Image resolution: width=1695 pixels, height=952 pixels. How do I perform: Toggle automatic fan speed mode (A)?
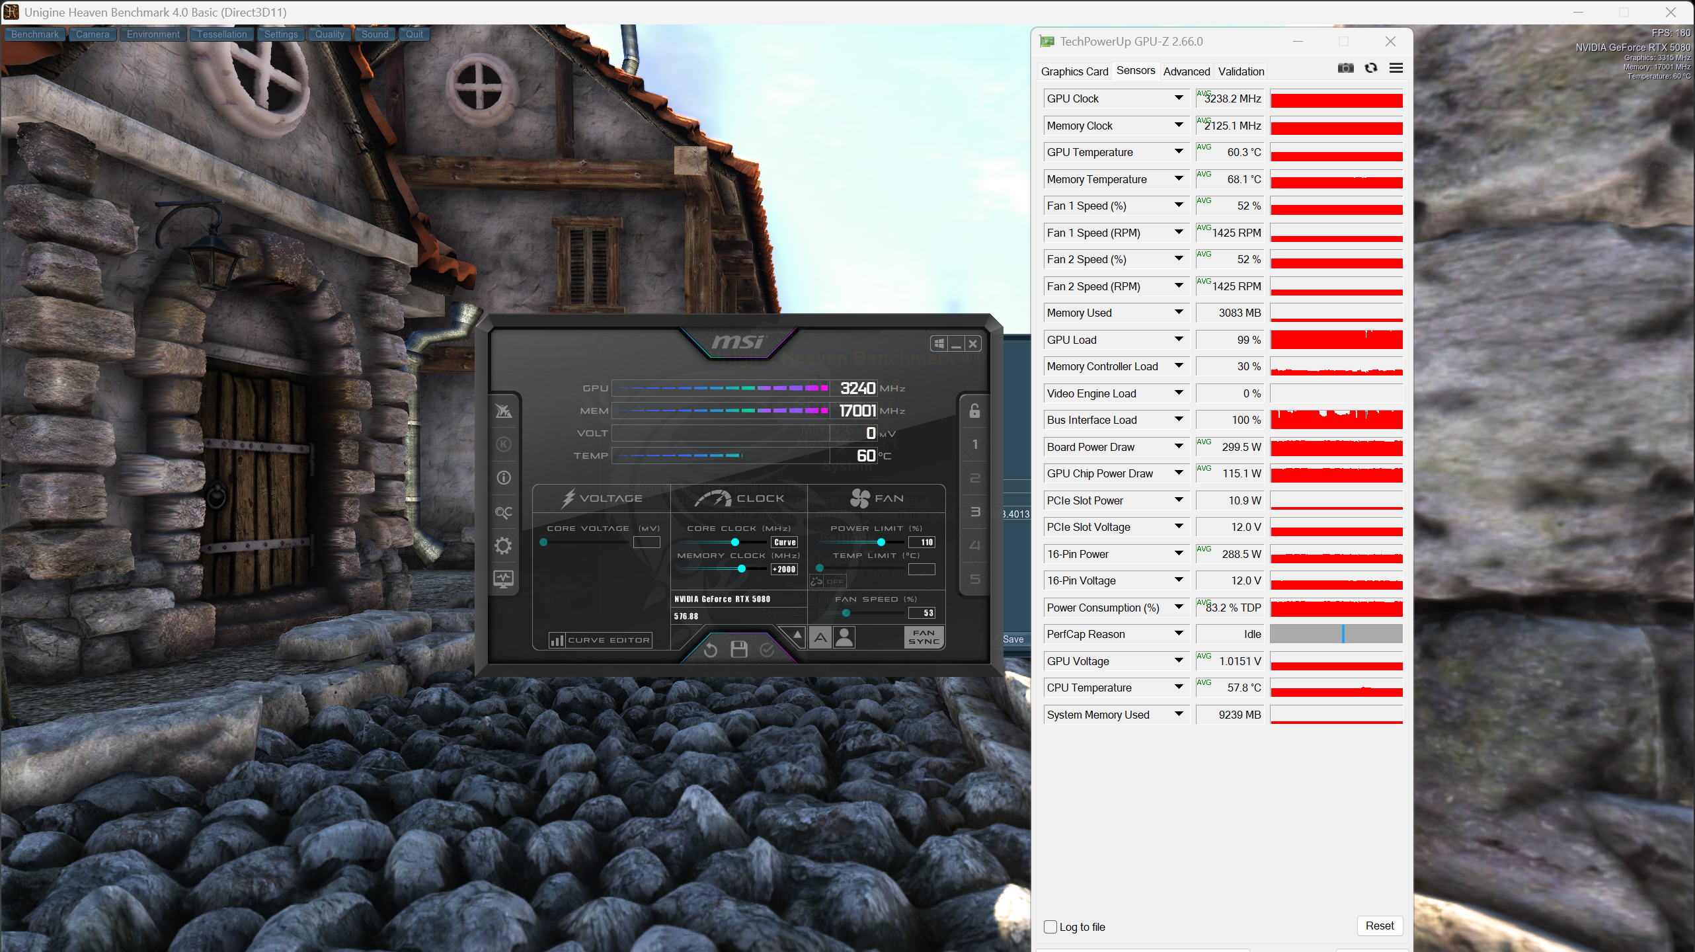(820, 637)
